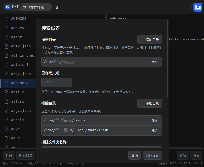Select the ansi.c file row
Viewport: 204px width, 167px height.
(18, 92)
